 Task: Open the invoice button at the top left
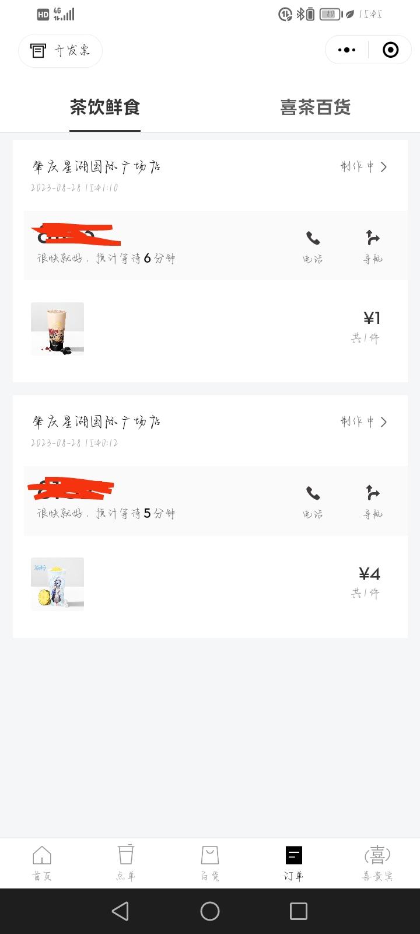[61, 51]
